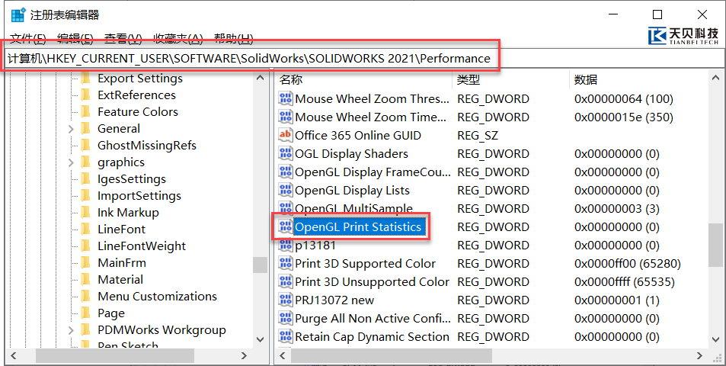Image resolution: width=726 pixels, height=366 pixels.
Task: Expand the PDMWorks Workgroup key
Action: coord(71,330)
